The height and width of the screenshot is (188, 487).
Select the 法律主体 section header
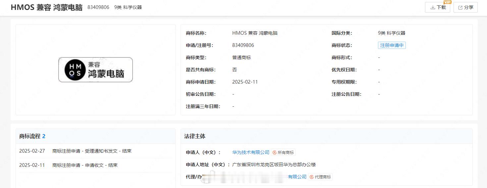pos(195,136)
